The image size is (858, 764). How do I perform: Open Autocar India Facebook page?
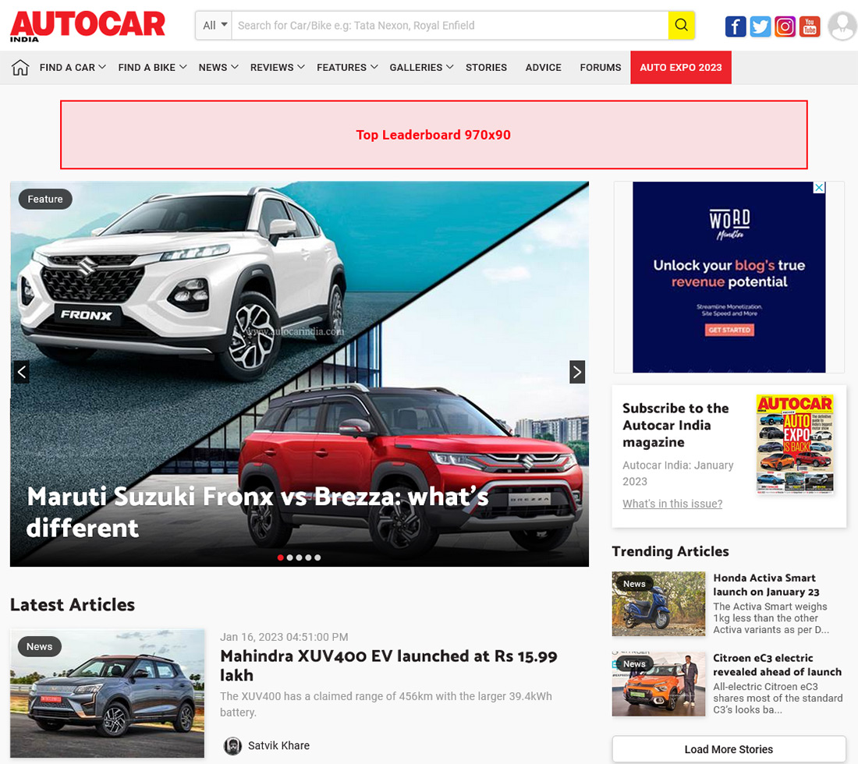point(736,27)
